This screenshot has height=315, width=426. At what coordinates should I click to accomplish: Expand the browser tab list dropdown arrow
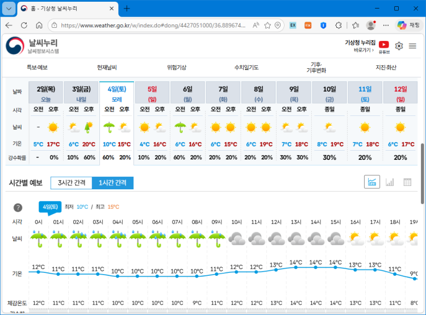click(8, 9)
